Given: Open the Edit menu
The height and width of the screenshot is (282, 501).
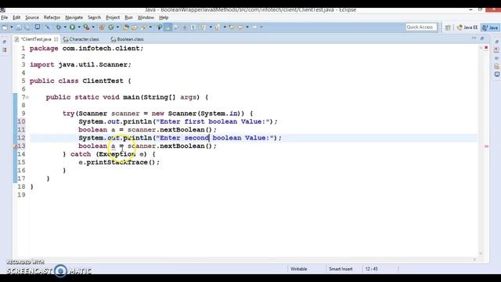Looking at the screenshot, I should click(x=16, y=17).
